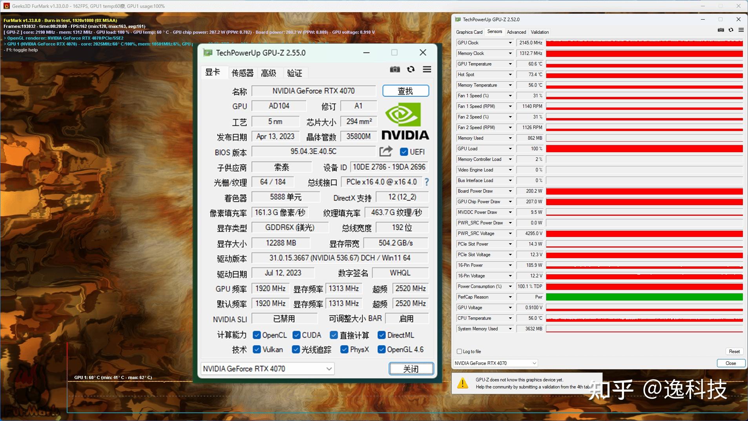Click the camera icon in GPU-Z 2.52.0 sensors window

(721, 30)
